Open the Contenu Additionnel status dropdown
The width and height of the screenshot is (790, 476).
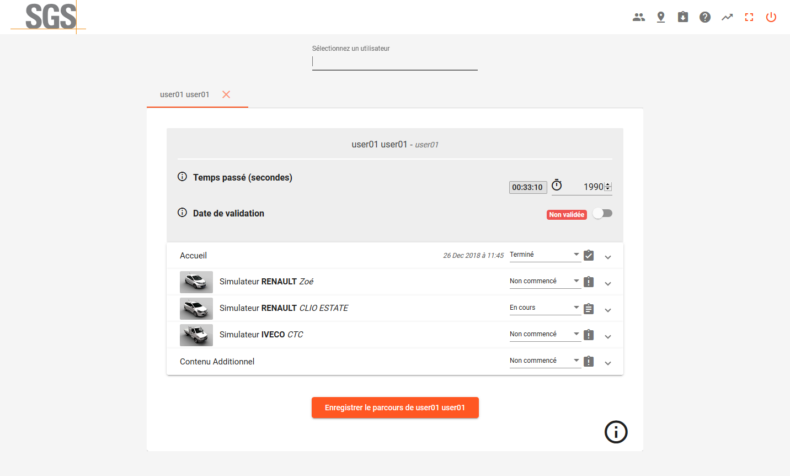545,361
